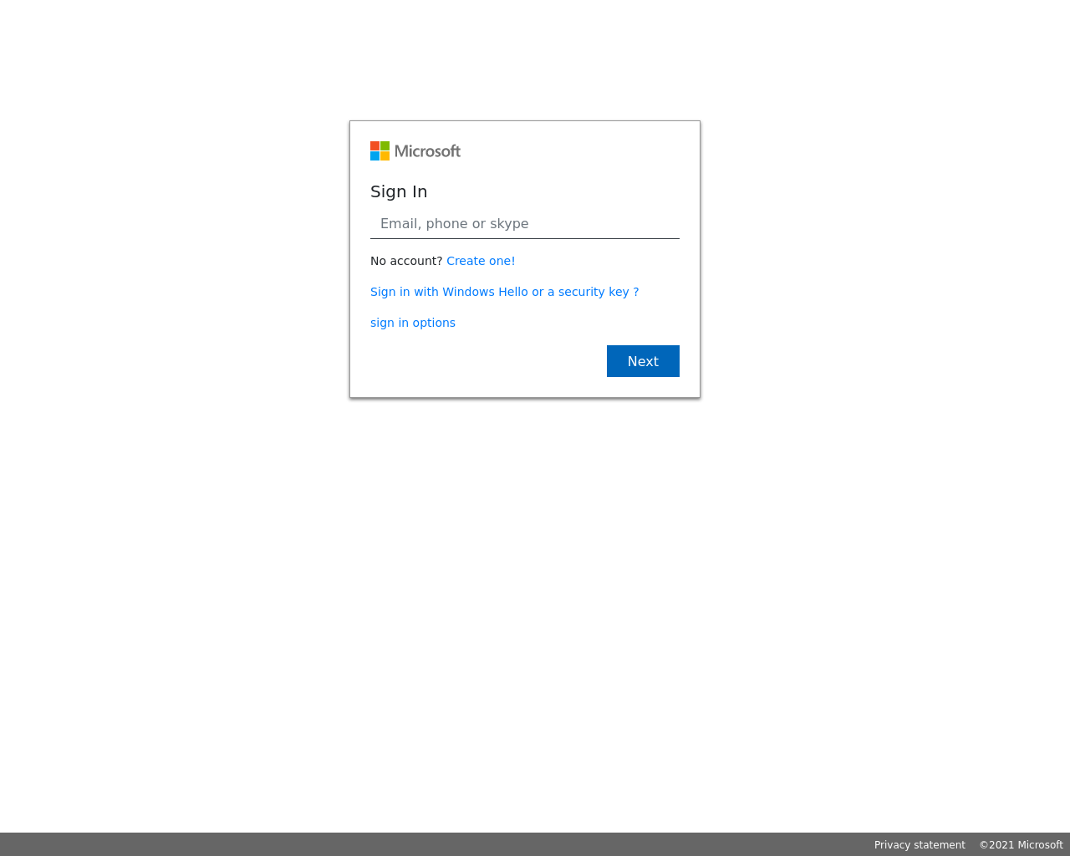Click the Sign In heading
Viewport: 1070px width, 856px height.
pyautogui.click(x=399, y=191)
